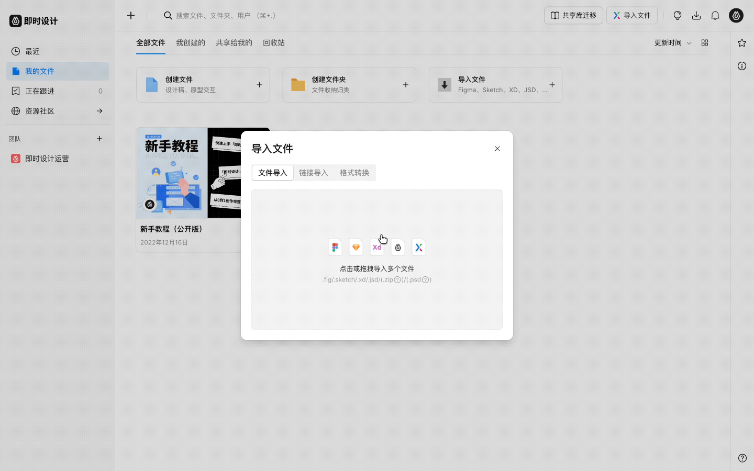Screen dimensions: 754x471
Task: Click the download icon in top bar
Action: [x=696, y=16]
